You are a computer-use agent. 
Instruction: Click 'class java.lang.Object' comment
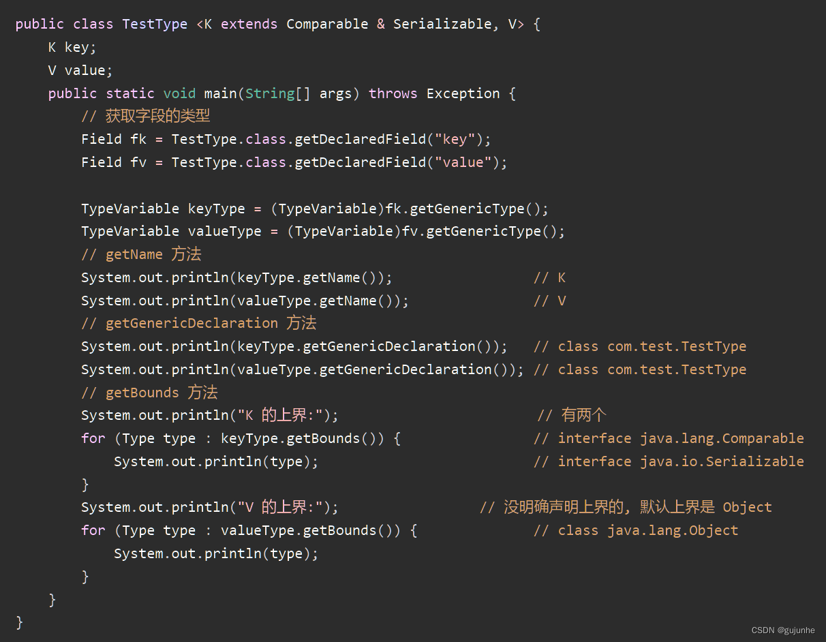[647, 530]
